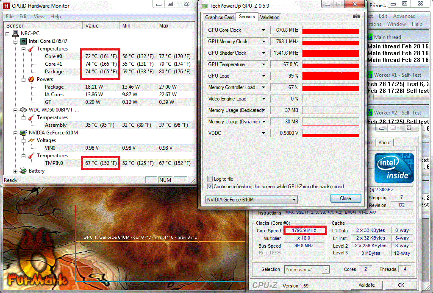This screenshot has width=433, height=293.
Task: Open the VDDC sensor dropdown
Action: 264,133
